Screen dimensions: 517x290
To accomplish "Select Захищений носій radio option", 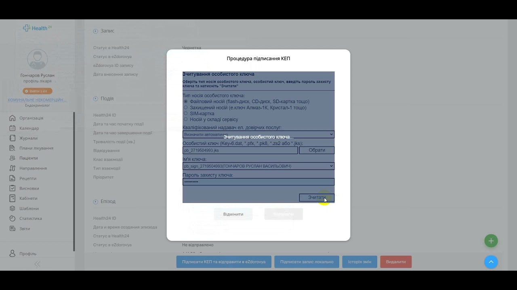I will point(186,108).
